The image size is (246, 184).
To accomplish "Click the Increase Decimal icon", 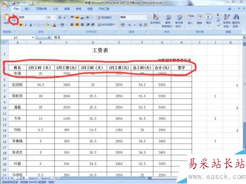I will pyautogui.click(x=140, y=25).
